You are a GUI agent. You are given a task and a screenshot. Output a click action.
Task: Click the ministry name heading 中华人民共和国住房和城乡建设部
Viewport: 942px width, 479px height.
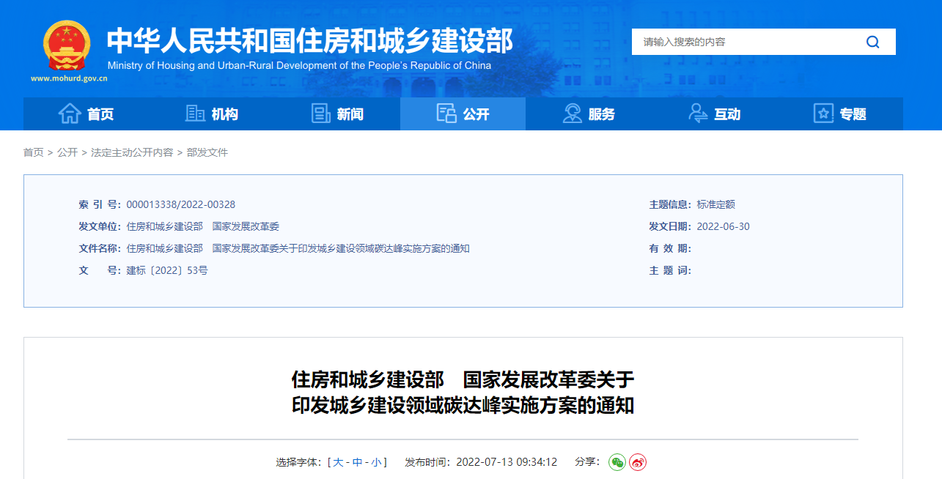(x=310, y=41)
